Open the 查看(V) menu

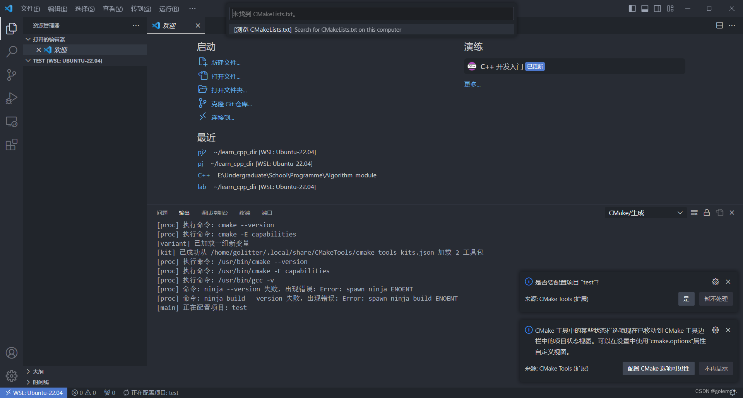point(113,9)
